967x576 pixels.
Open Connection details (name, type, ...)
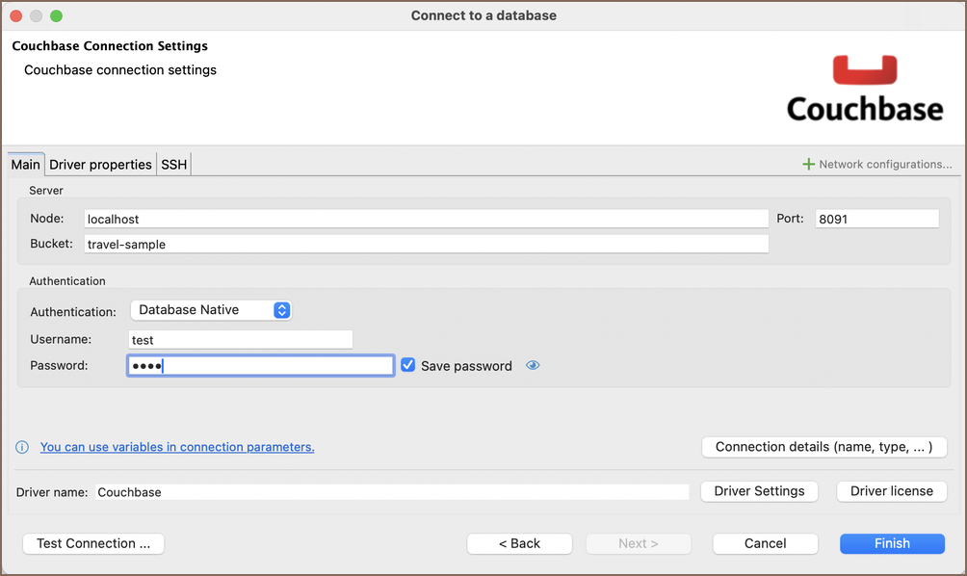point(823,447)
